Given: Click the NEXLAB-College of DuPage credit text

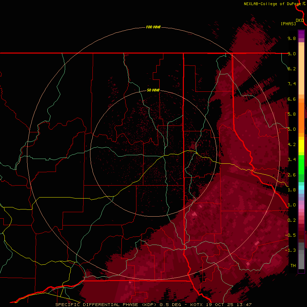Looking at the screenshot, I should 272,4.
